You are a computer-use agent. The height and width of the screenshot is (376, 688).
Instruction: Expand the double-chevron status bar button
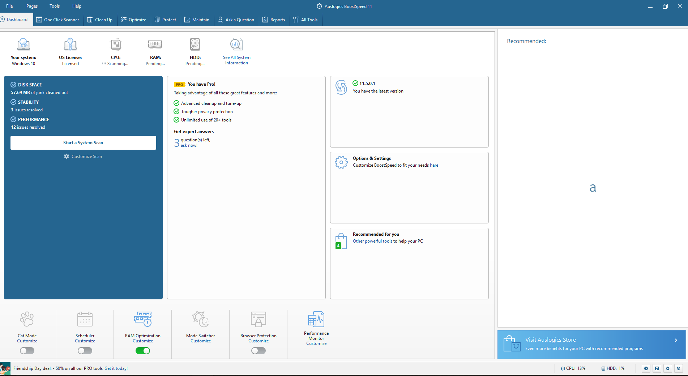coord(679,368)
